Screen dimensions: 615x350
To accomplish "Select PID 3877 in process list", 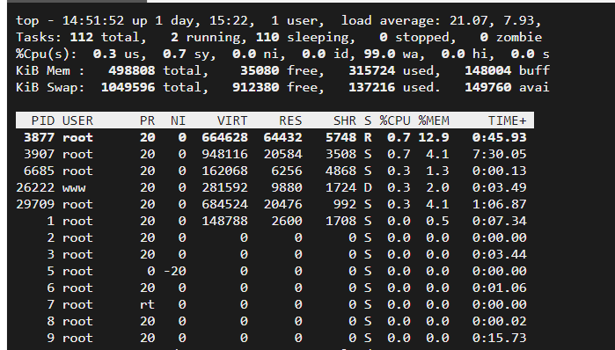I will click(x=39, y=137).
